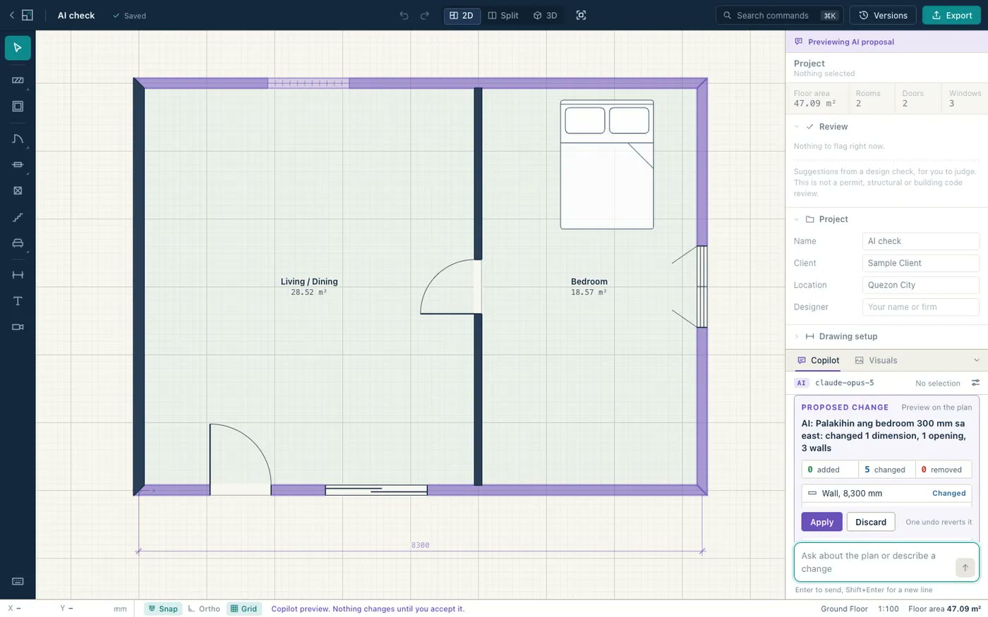Switch to 3D view

click(545, 16)
